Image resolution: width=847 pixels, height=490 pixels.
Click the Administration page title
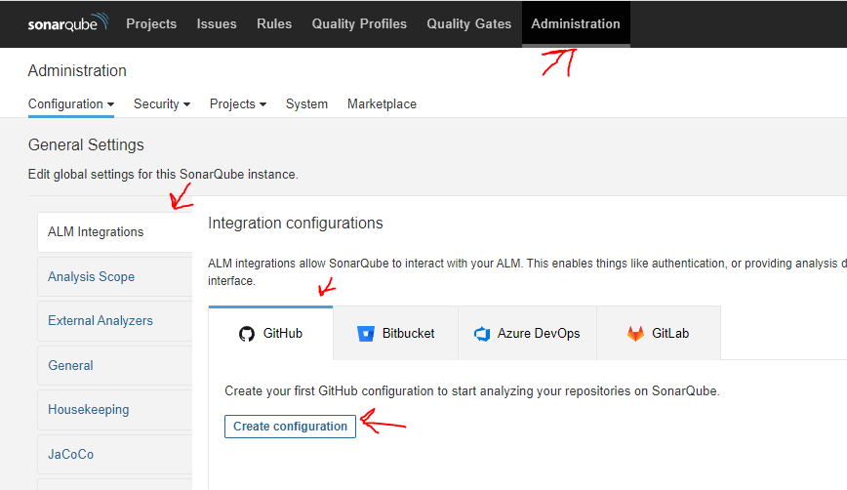[77, 71]
